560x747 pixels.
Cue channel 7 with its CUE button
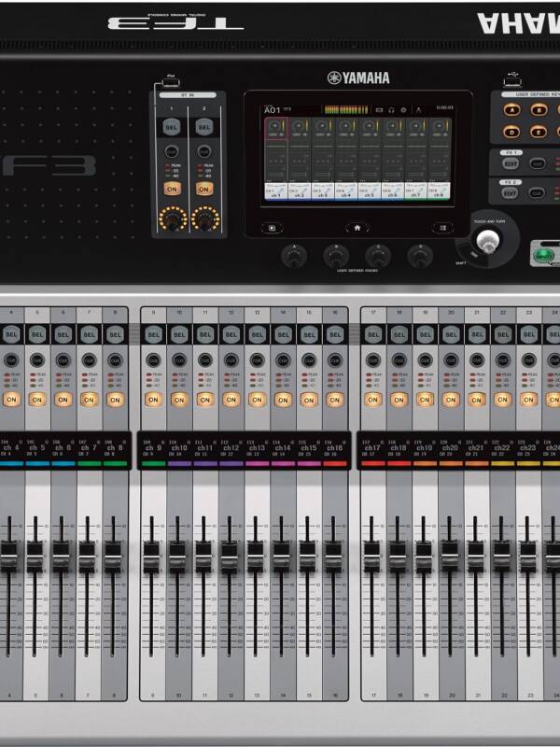[89, 360]
